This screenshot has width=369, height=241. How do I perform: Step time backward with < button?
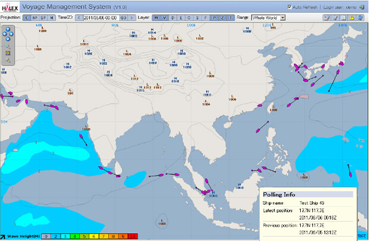tap(79, 18)
